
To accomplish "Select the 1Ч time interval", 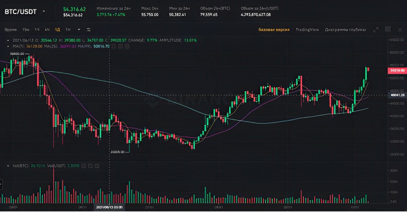I will (x=37, y=30).
